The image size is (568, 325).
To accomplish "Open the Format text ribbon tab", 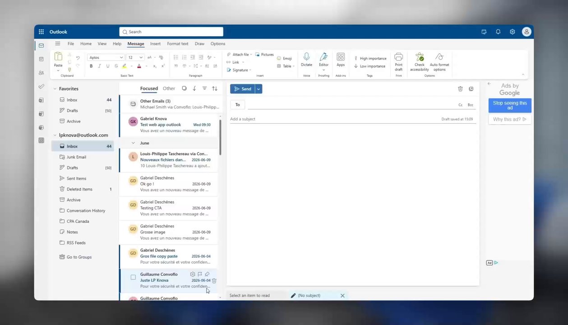I will [x=178, y=44].
